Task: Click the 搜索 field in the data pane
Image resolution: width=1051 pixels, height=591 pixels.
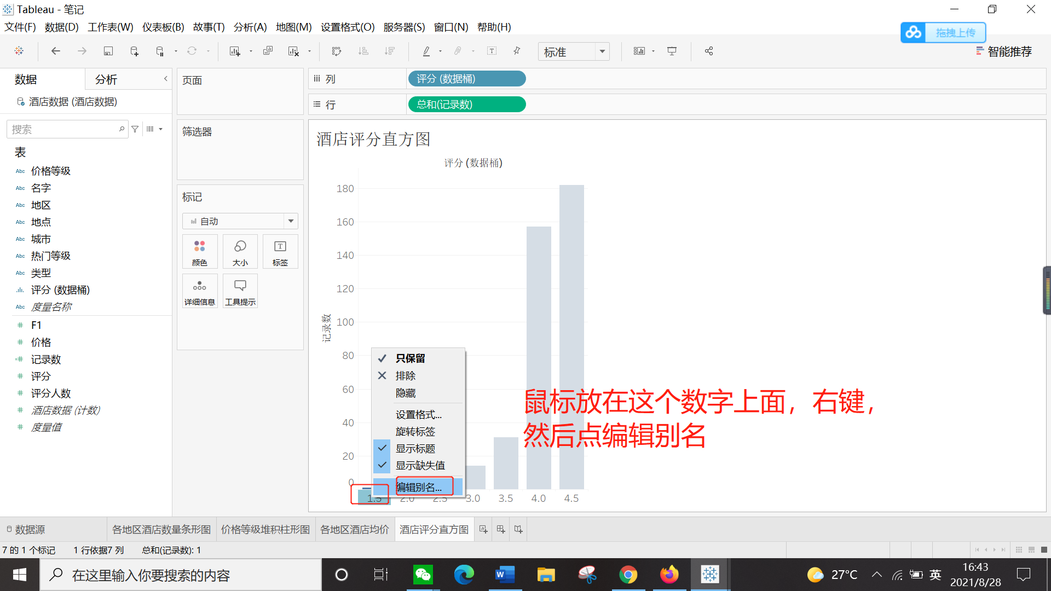Action: coord(63,129)
